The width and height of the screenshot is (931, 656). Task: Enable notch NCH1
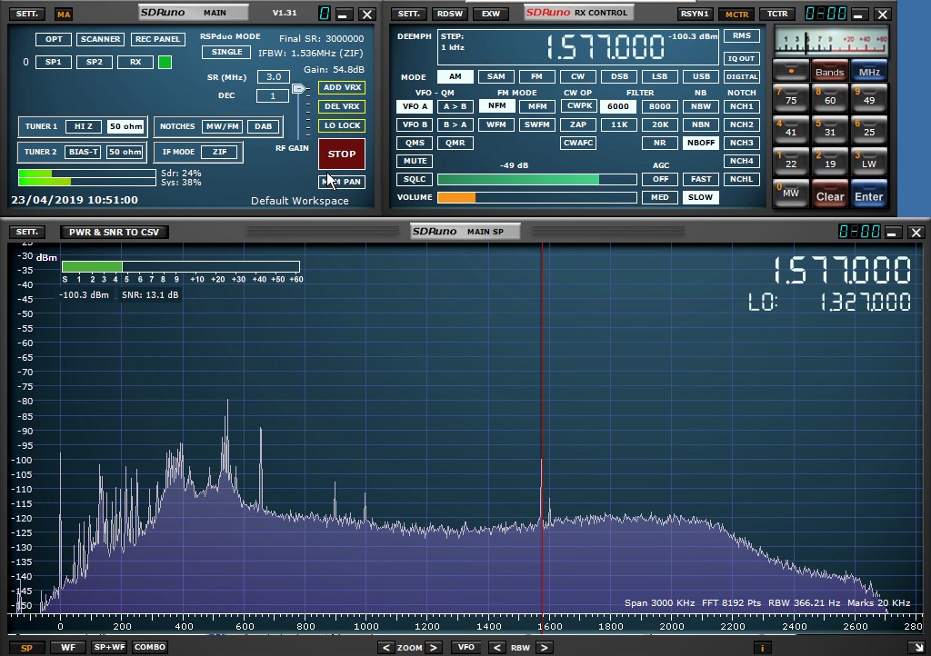[742, 107]
